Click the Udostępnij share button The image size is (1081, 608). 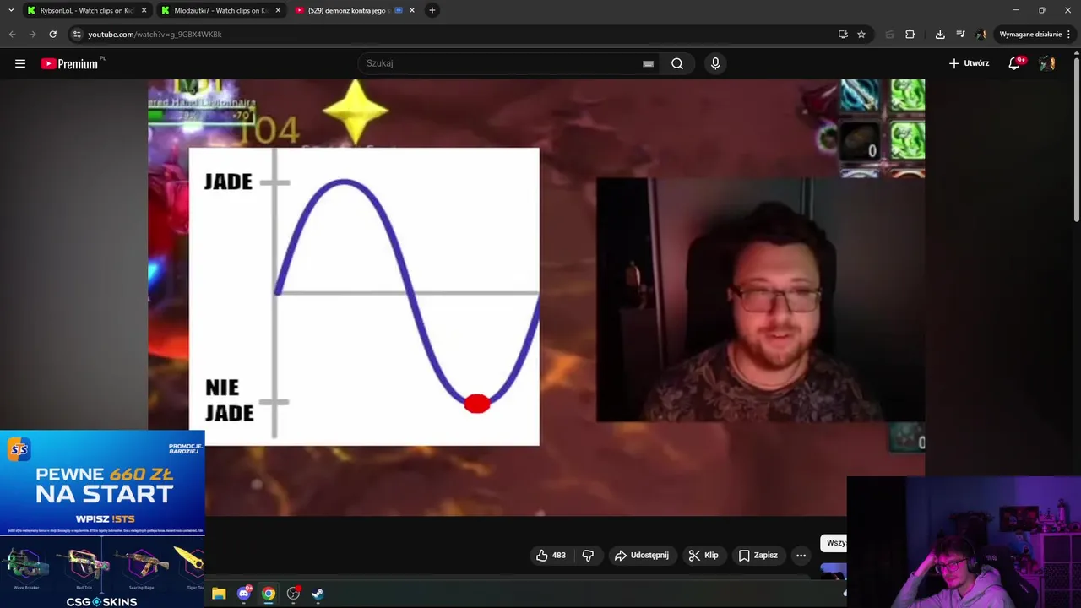642,555
